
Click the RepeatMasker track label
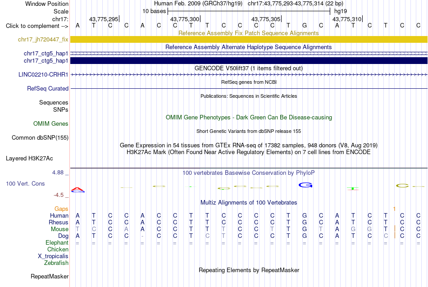pos(50,276)
